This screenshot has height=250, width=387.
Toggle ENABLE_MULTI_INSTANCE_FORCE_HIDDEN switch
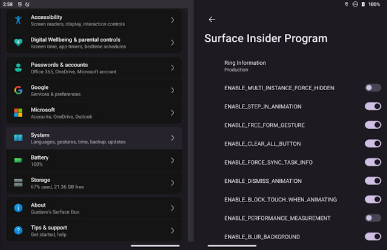click(x=373, y=88)
